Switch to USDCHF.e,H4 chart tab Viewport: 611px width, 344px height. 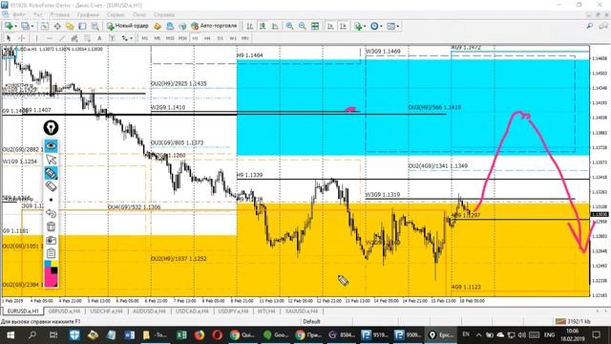(x=106, y=312)
